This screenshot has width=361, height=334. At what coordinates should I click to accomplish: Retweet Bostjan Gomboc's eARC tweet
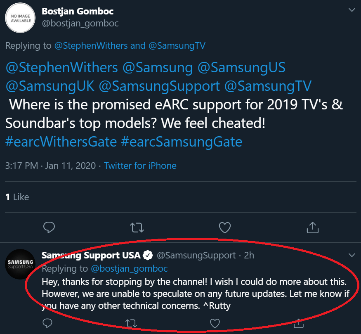click(x=137, y=227)
